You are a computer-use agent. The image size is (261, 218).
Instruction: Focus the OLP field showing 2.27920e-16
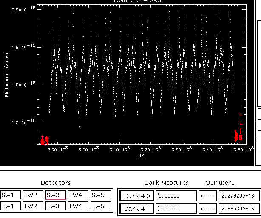click(239, 196)
